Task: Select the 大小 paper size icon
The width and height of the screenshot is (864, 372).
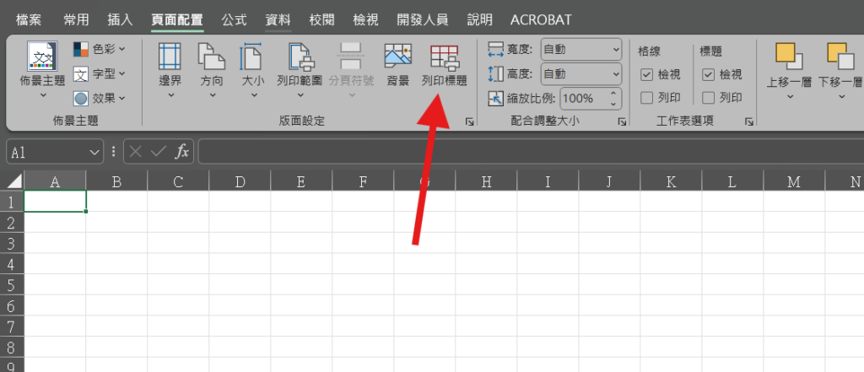Action: [x=252, y=57]
